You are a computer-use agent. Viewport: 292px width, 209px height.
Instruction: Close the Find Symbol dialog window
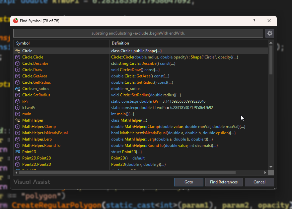click(x=269, y=21)
